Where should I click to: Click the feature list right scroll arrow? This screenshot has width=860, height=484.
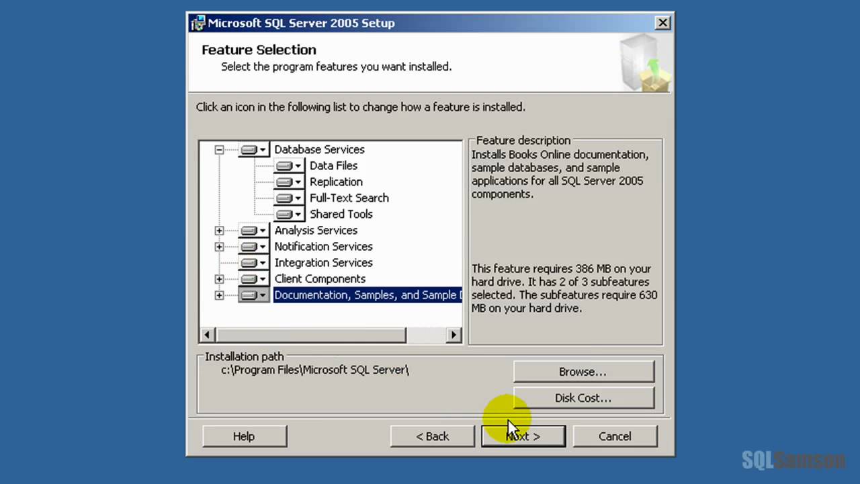click(454, 334)
